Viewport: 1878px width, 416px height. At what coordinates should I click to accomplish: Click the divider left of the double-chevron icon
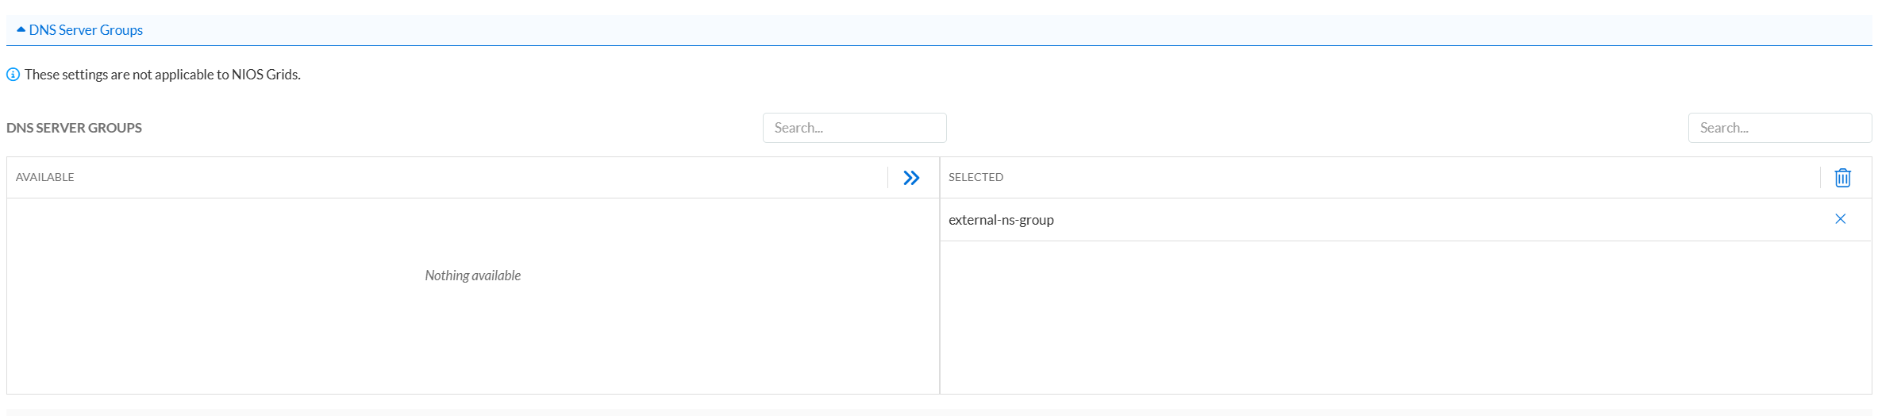point(887,178)
